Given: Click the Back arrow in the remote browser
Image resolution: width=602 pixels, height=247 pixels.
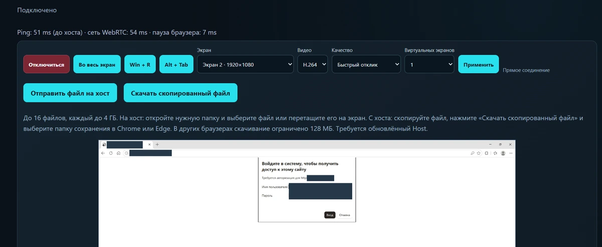Looking at the screenshot, I should pyautogui.click(x=103, y=153).
